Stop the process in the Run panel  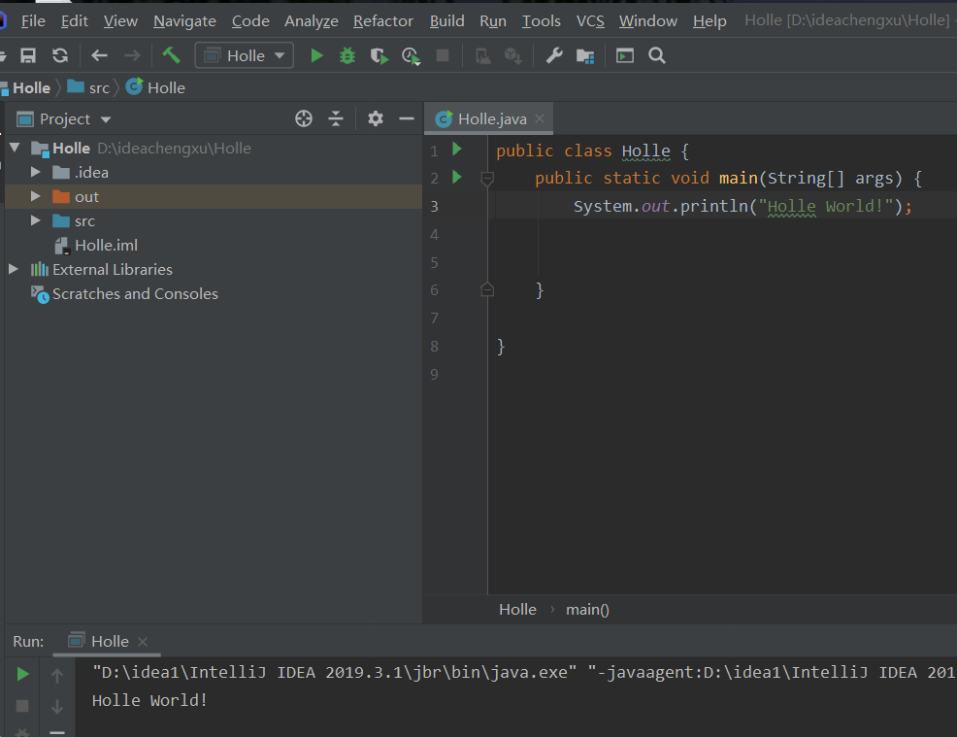click(x=22, y=706)
